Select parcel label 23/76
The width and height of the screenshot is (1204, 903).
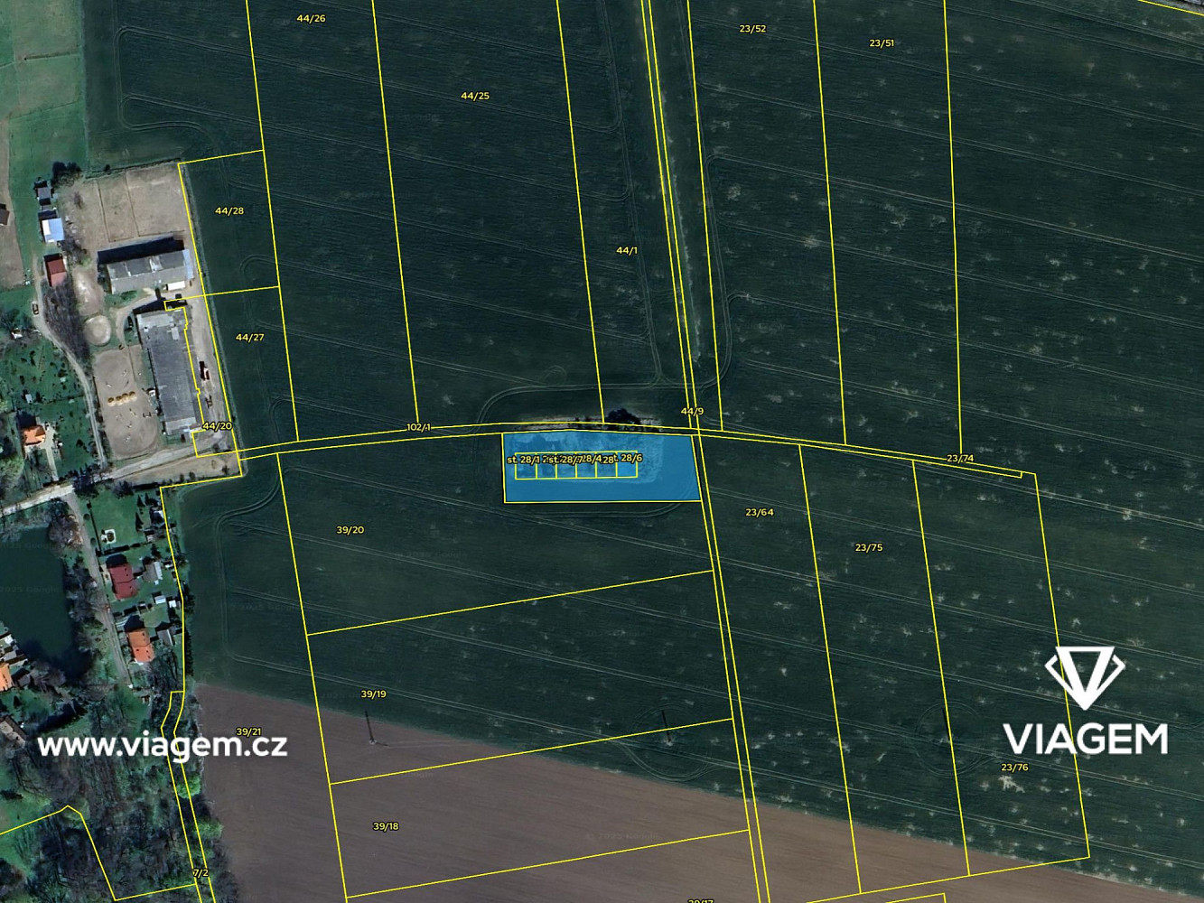(x=1014, y=768)
